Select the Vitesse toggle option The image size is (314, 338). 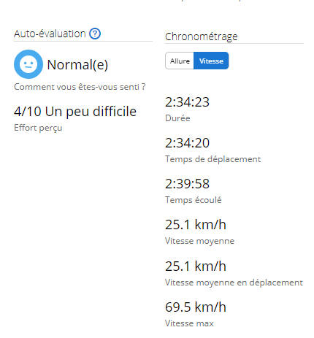coord(211,61)
